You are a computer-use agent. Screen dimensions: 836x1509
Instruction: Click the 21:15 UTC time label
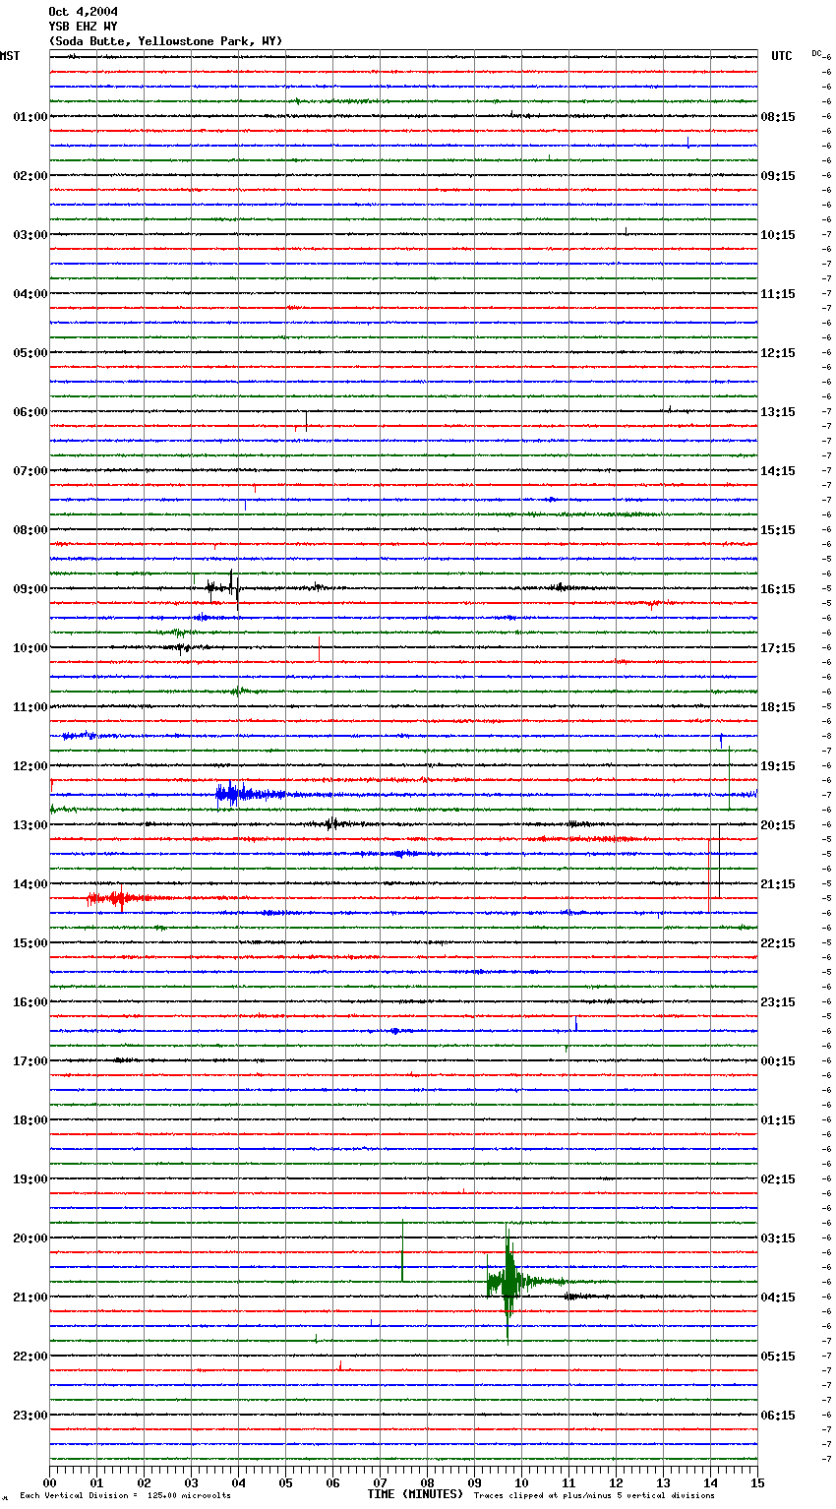coord(778,884)
